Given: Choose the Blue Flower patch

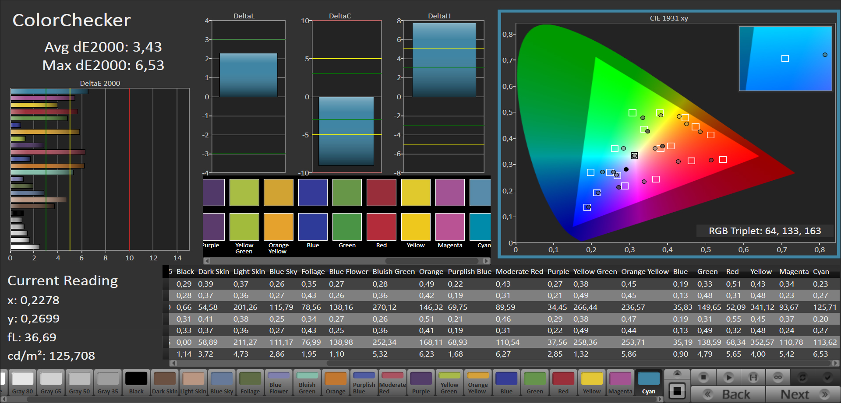Looking at the screenshot, I should (279, 383).
